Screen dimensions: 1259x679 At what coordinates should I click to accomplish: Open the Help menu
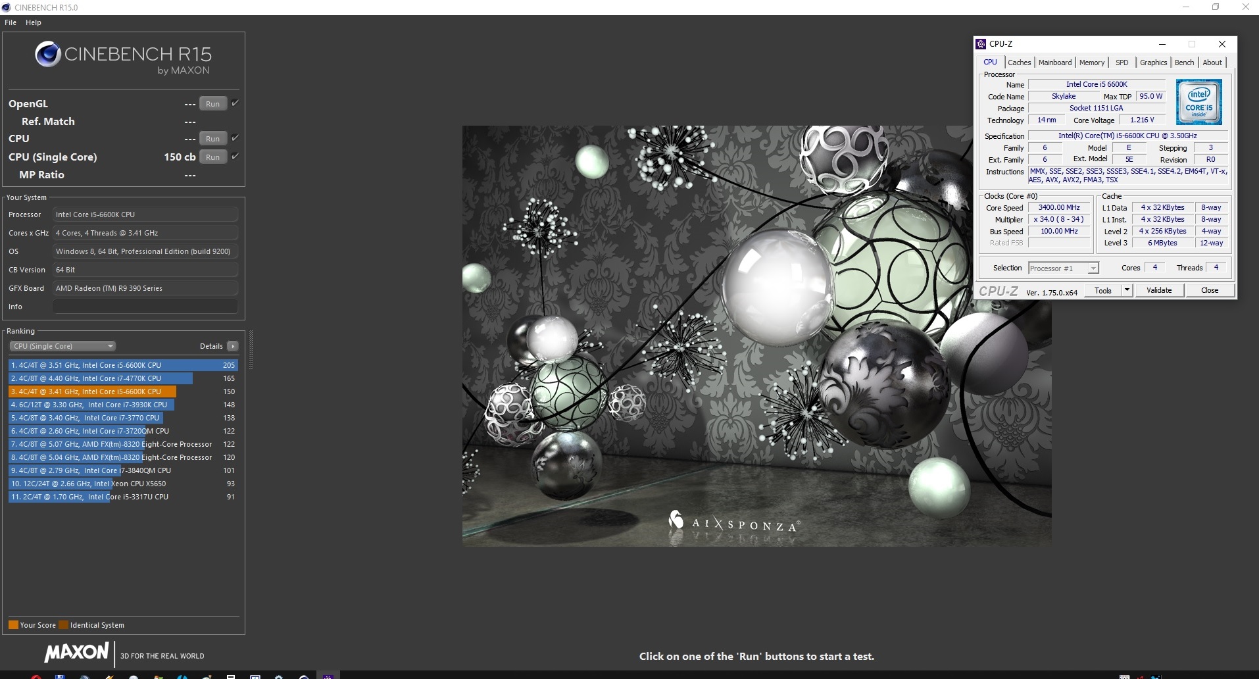pyautogui.click(x=34, y=22)
